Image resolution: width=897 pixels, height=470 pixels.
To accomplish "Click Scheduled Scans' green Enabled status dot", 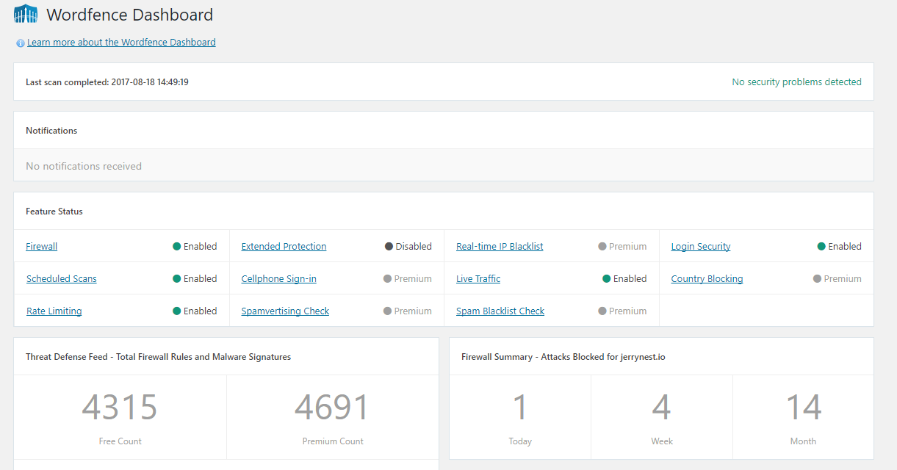I will coord(177,279).
